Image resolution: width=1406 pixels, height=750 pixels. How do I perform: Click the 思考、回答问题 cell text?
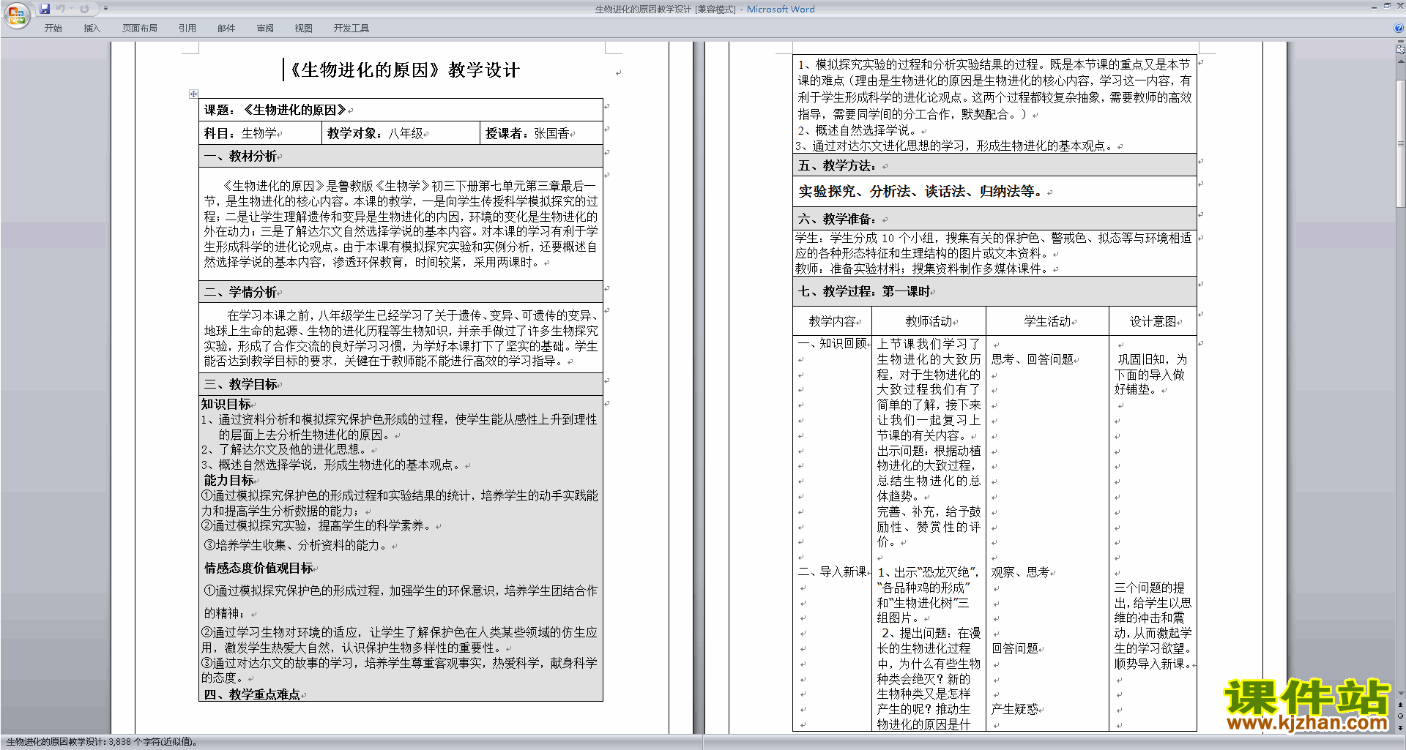click(x=1032, y=359)
